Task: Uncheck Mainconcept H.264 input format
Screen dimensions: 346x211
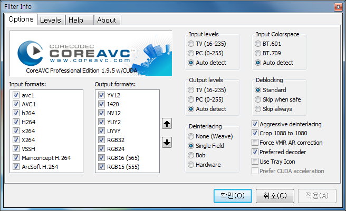Action: pyautogui.click(x=16, y=158)
